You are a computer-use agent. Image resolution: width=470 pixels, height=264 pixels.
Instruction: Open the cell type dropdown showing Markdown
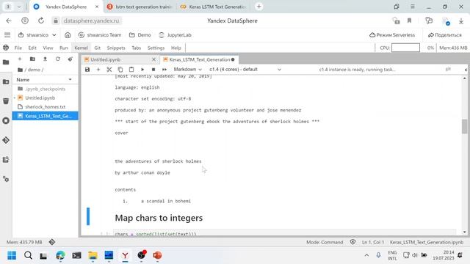point(188,70)
